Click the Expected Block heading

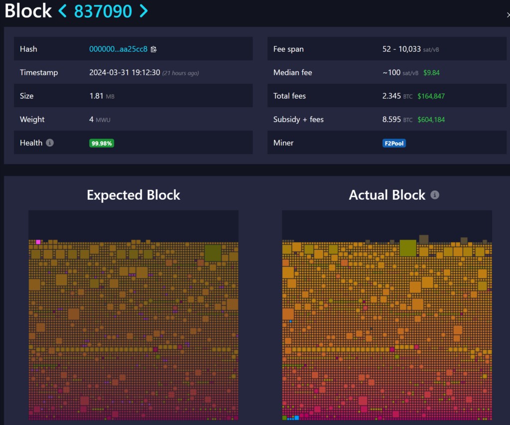coord(133,195)
